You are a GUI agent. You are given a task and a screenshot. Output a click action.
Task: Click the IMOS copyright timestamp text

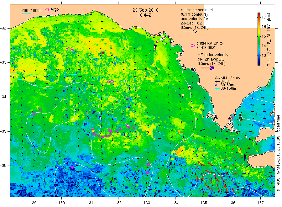pyautogui.click(x=278, y=153)
